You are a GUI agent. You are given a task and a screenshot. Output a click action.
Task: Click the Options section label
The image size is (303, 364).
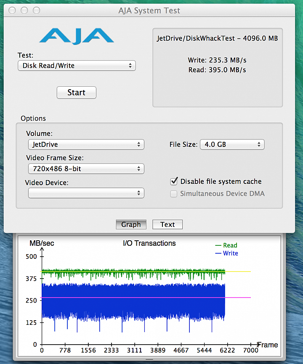(33, 118)
